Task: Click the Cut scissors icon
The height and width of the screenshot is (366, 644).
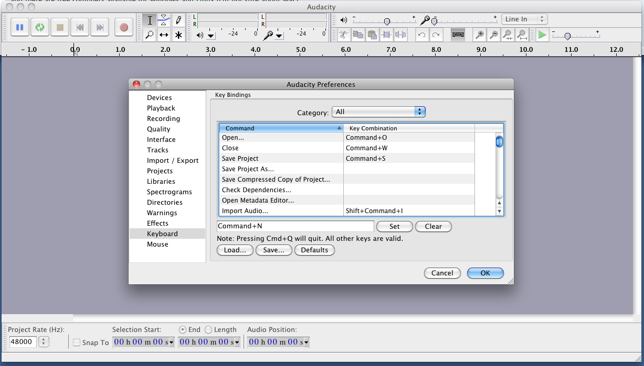Action: tap(343, 35)
